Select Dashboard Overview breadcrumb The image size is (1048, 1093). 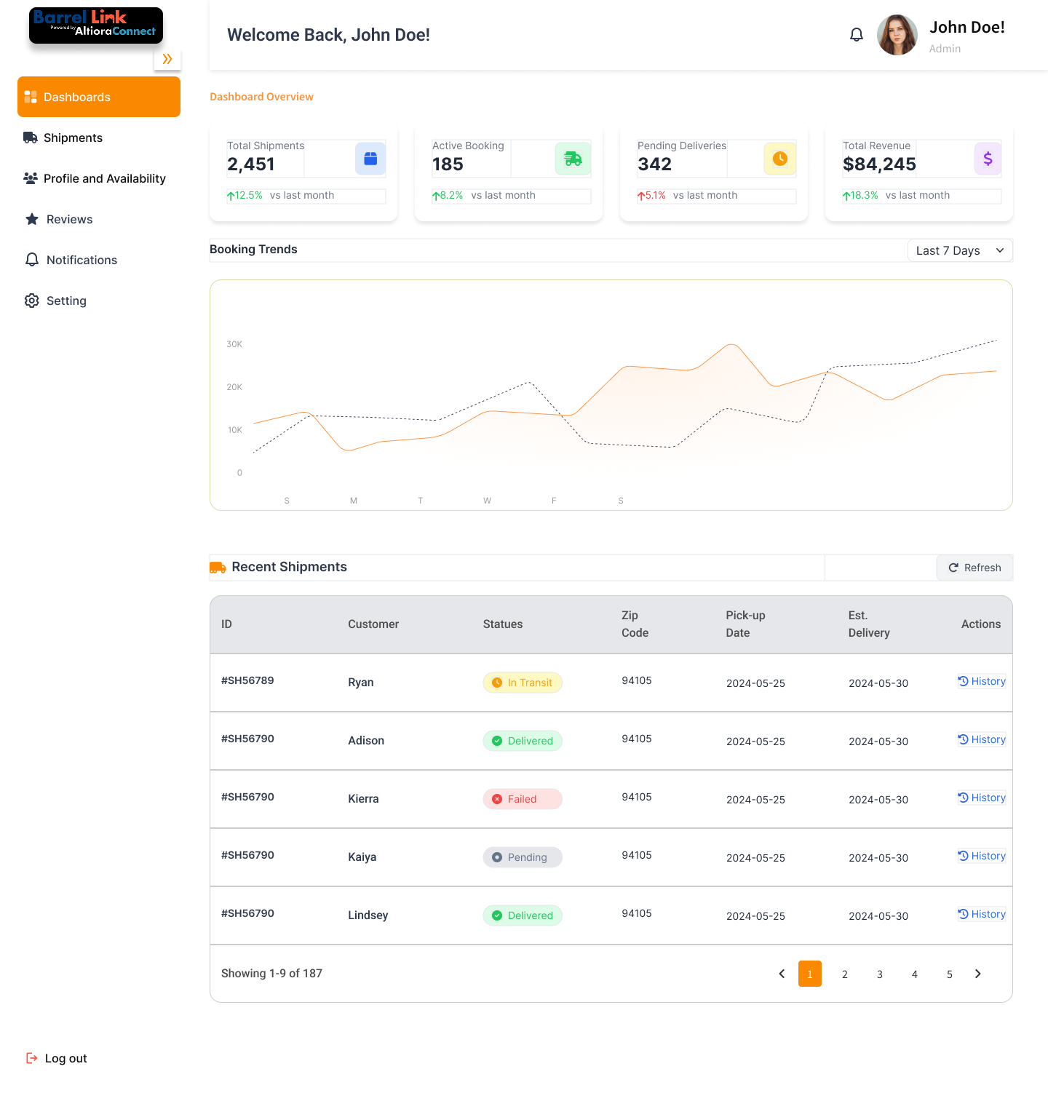pyautogui.click(x=261, y=97)
